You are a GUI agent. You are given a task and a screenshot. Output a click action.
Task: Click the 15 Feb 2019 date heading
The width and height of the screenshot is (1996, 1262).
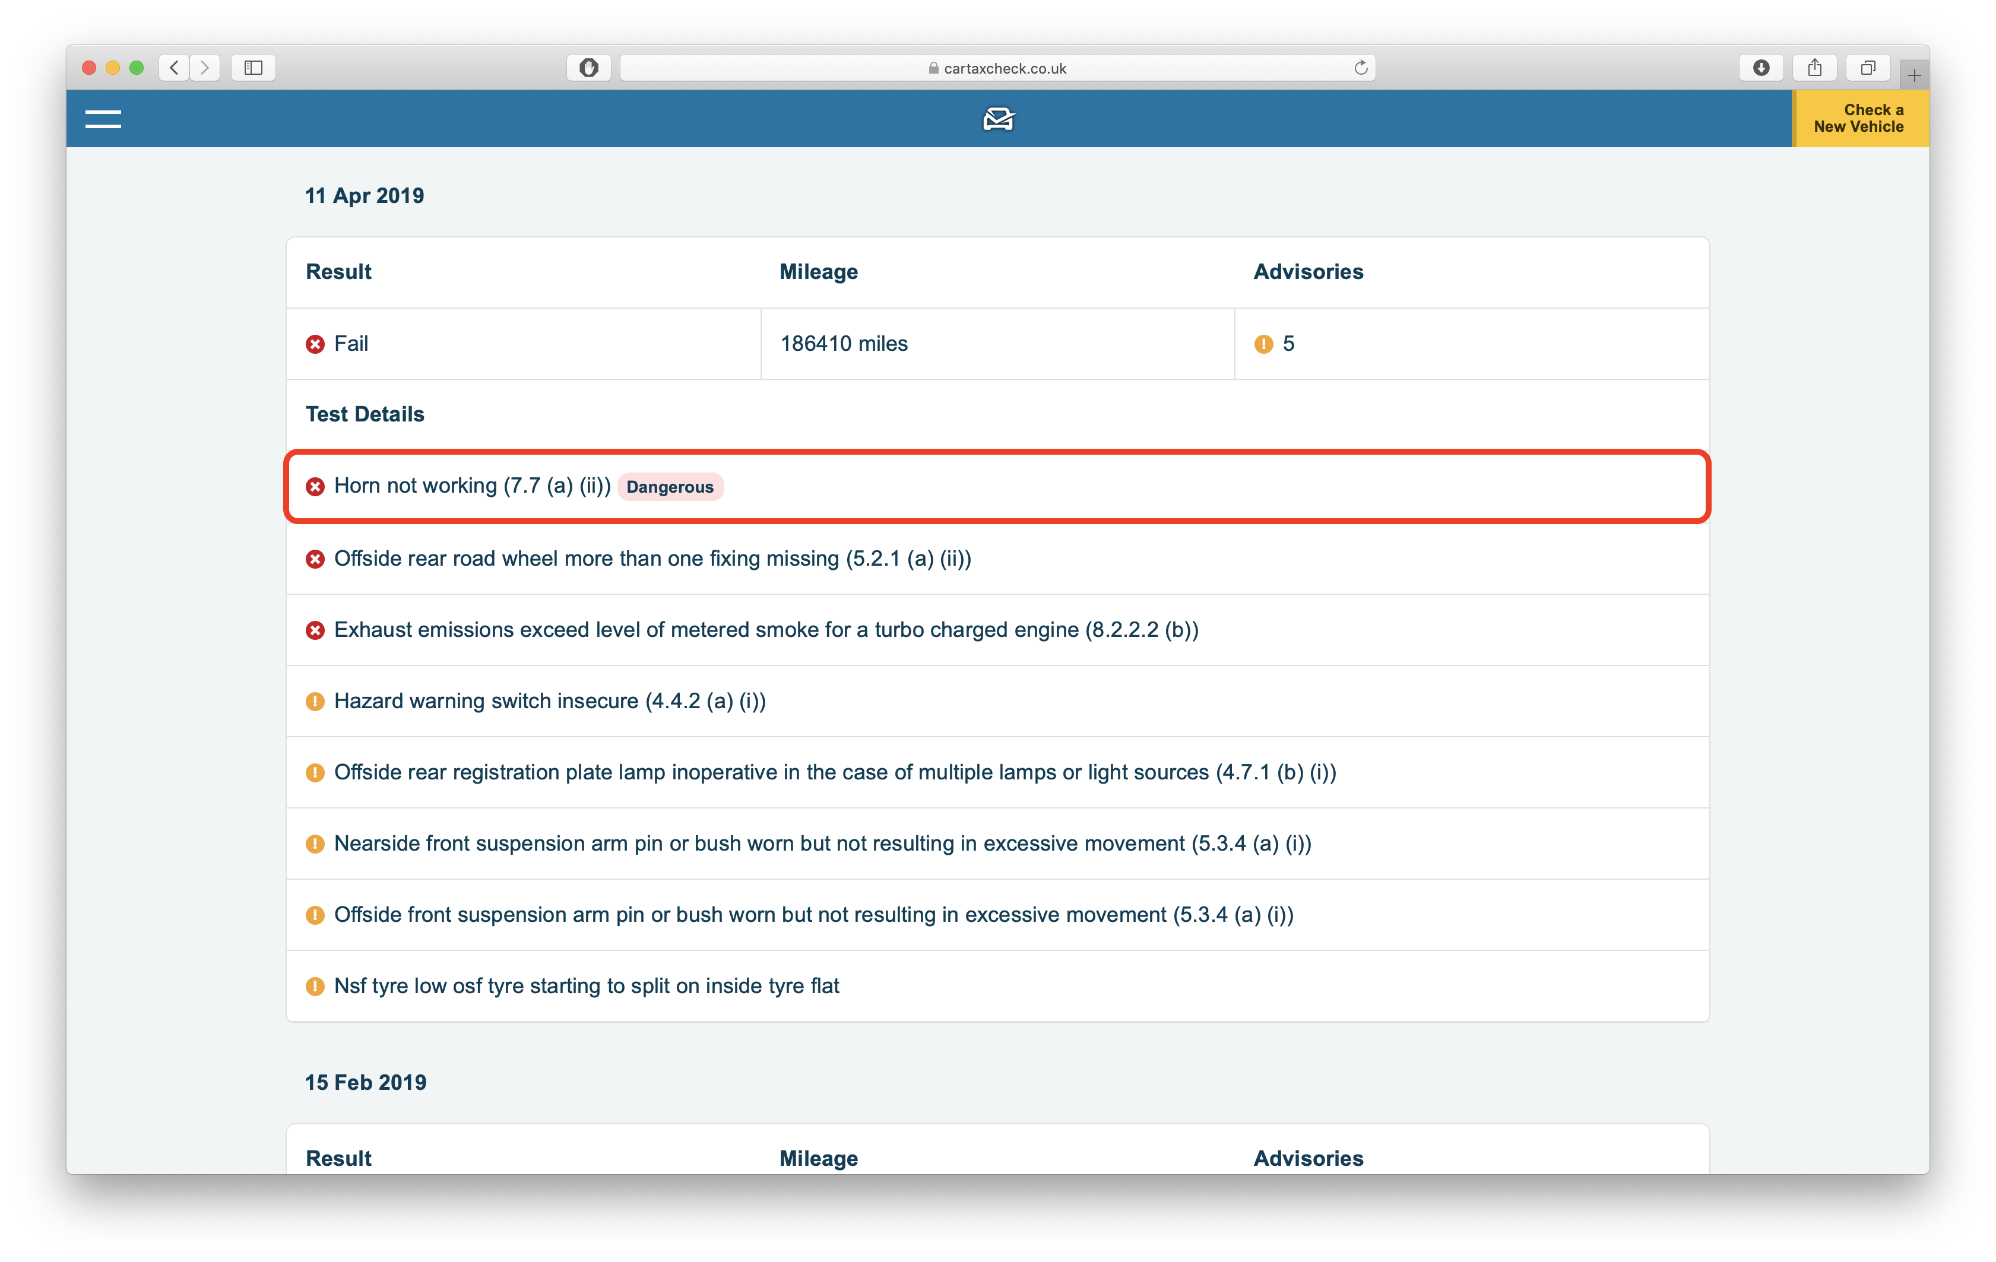366,1082
